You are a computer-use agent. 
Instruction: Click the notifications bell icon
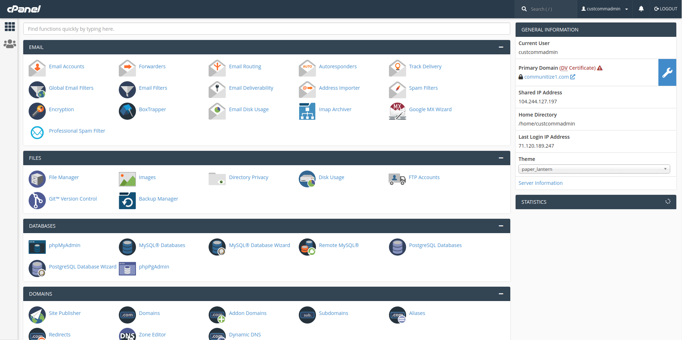pyautogui.click(x=641, y=9)
